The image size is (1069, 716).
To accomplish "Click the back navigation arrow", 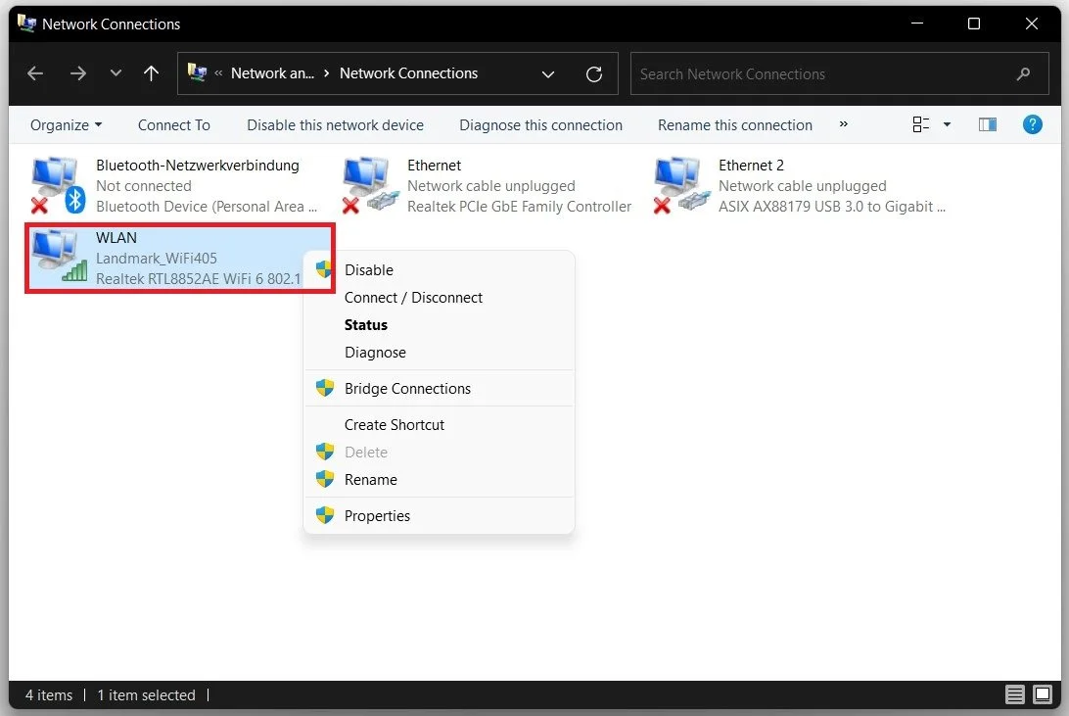I will click(35, 73).
